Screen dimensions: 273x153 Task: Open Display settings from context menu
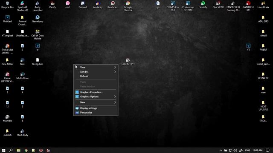96,108
